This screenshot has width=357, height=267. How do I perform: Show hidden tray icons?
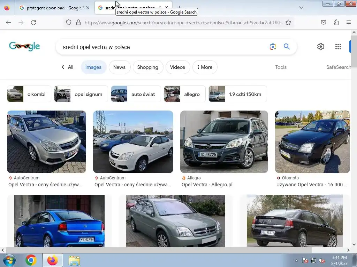(x=296, y=261)
